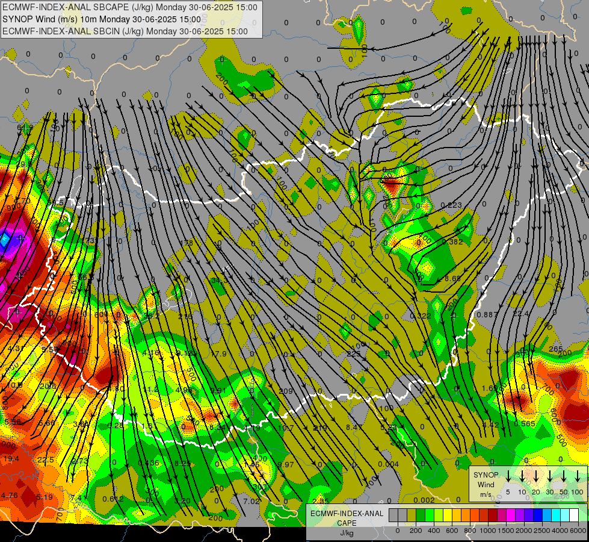Image resolution: width=589 pixels, height=542 pixels.
Task: Click the 100 m/s wind arrow in the SYNOP Wind legend
Action: (578, 476)
